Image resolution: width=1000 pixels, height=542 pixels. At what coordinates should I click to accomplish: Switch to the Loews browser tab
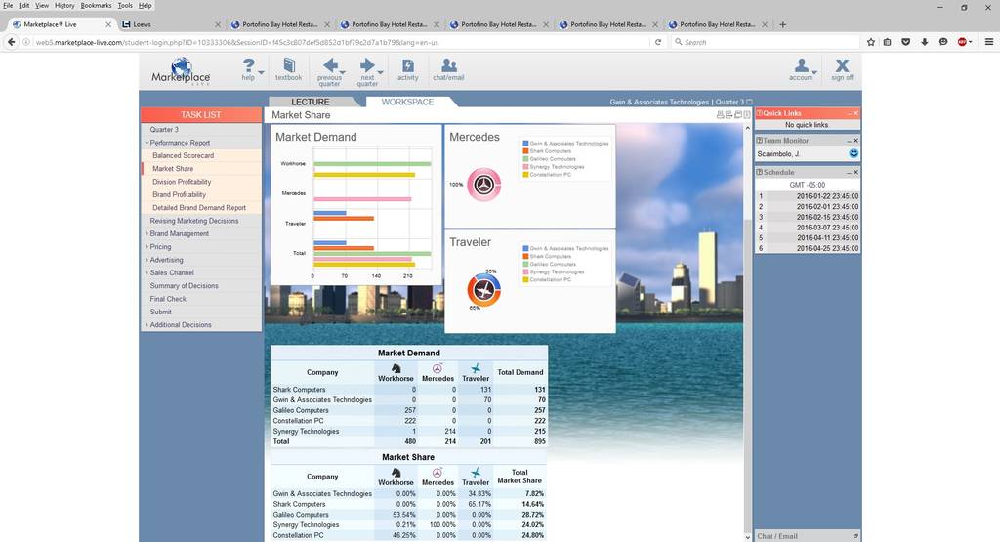tap(170, 24)
